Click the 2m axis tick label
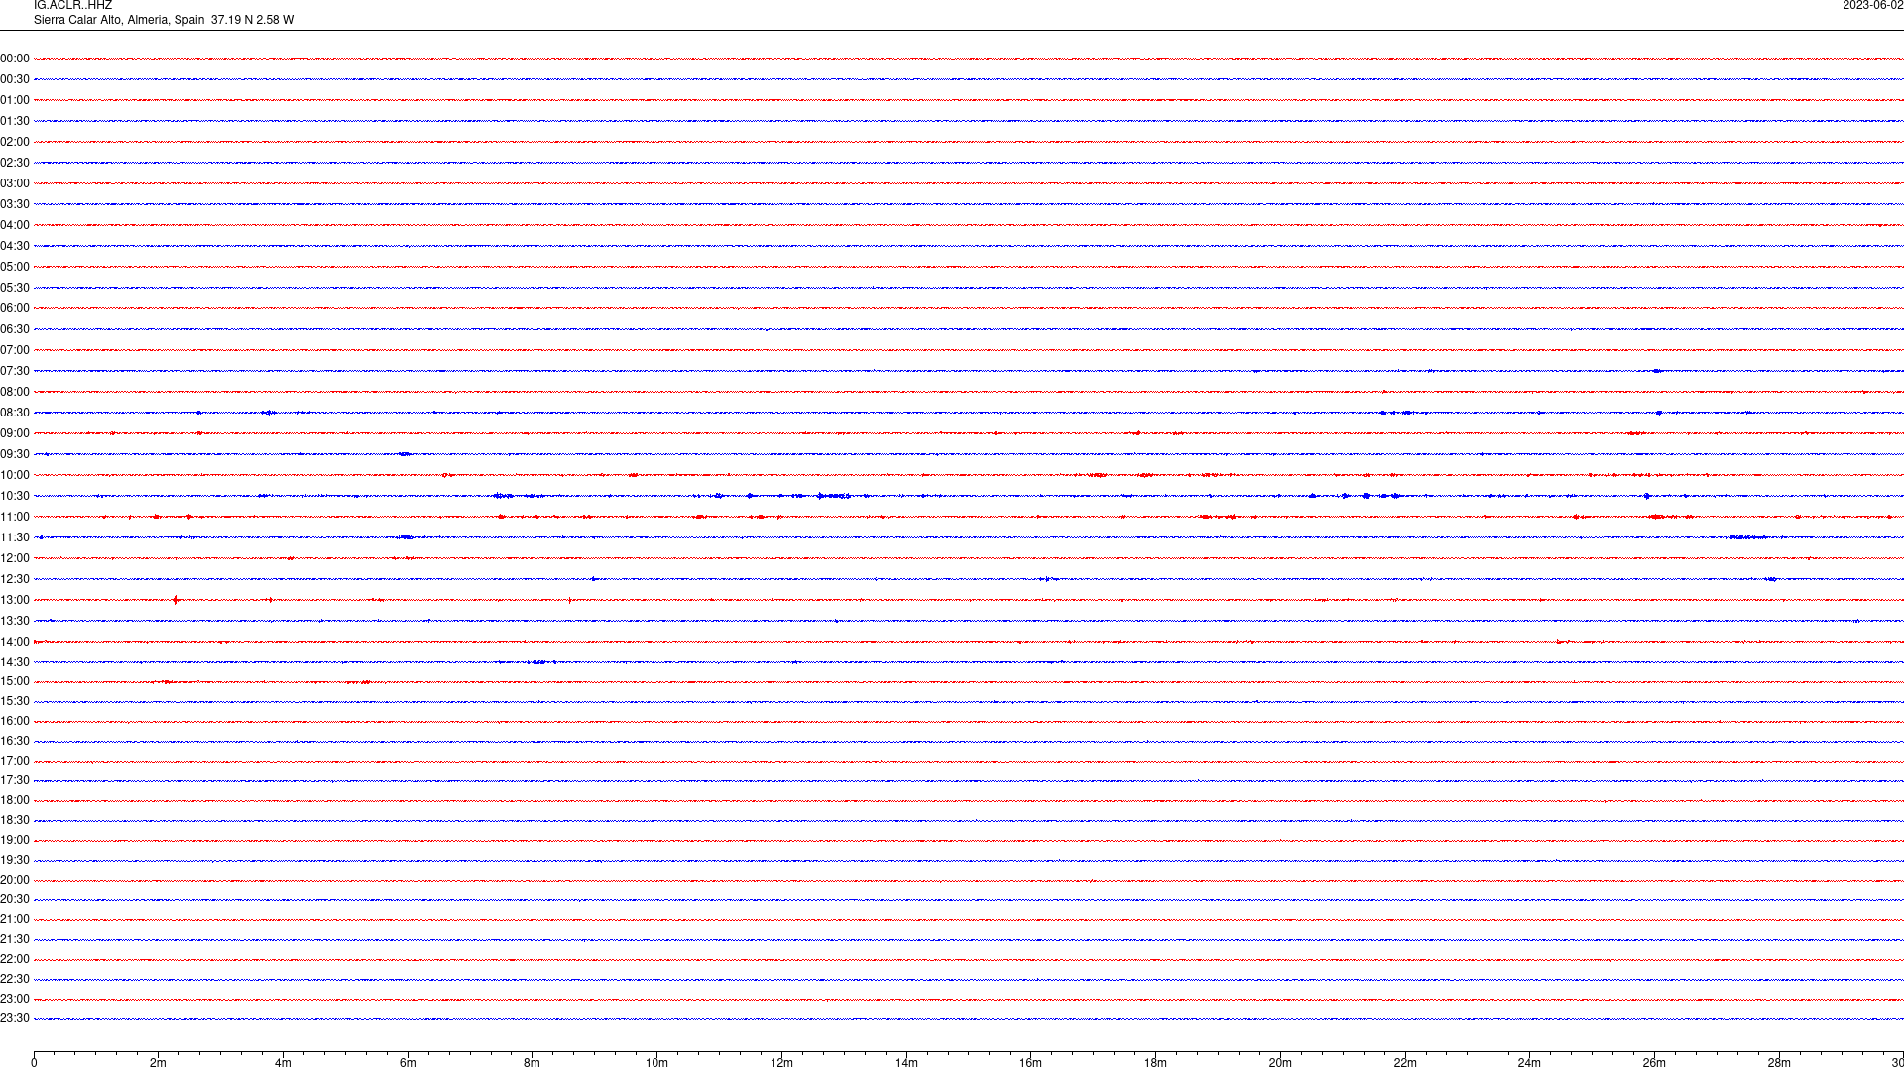 click(x=159, y=1063)
